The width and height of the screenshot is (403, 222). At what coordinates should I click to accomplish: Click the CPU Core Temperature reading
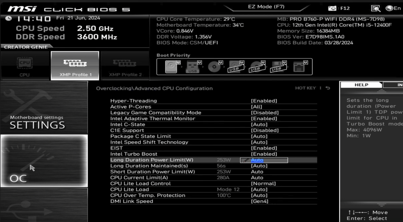tap(196, 19)
